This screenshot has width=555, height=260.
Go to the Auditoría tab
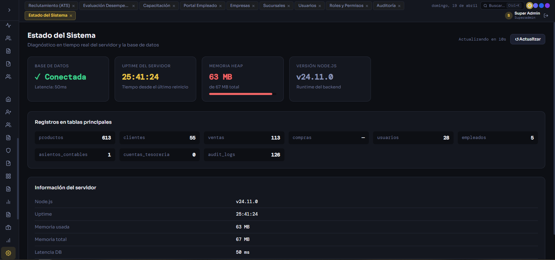click(386, 6)
